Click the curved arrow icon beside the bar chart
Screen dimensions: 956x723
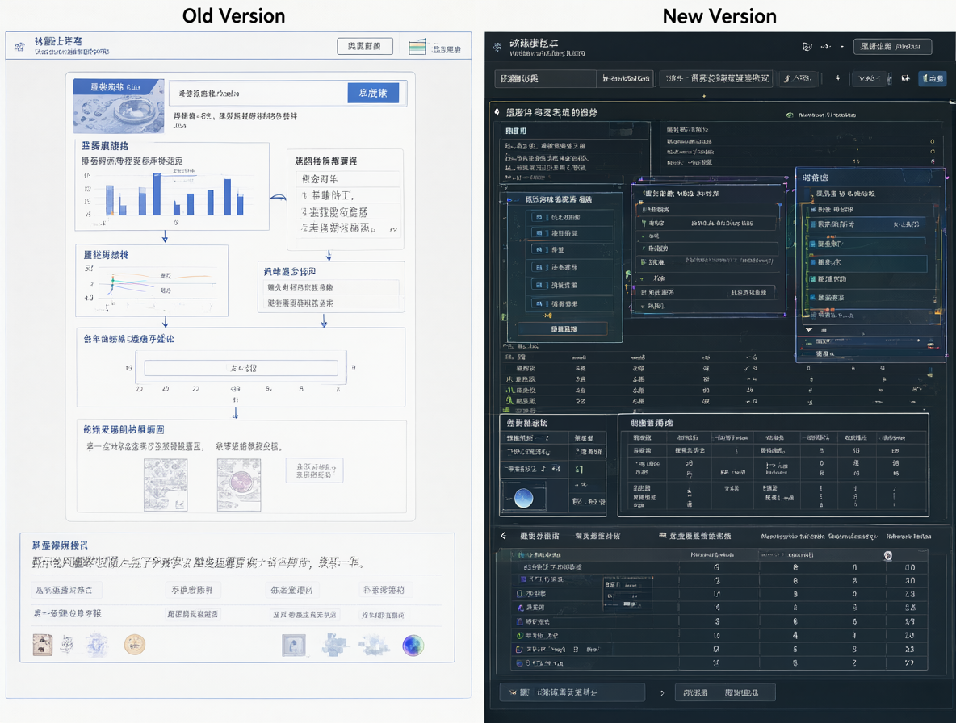pos(278,197)
